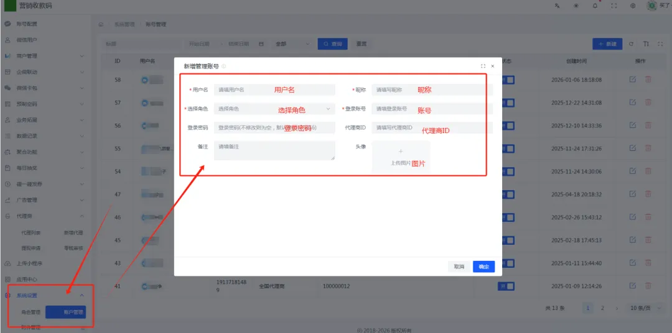Click the blue 新建 button
The width and height of the screenshot is (672, 333).
[607, 43]
